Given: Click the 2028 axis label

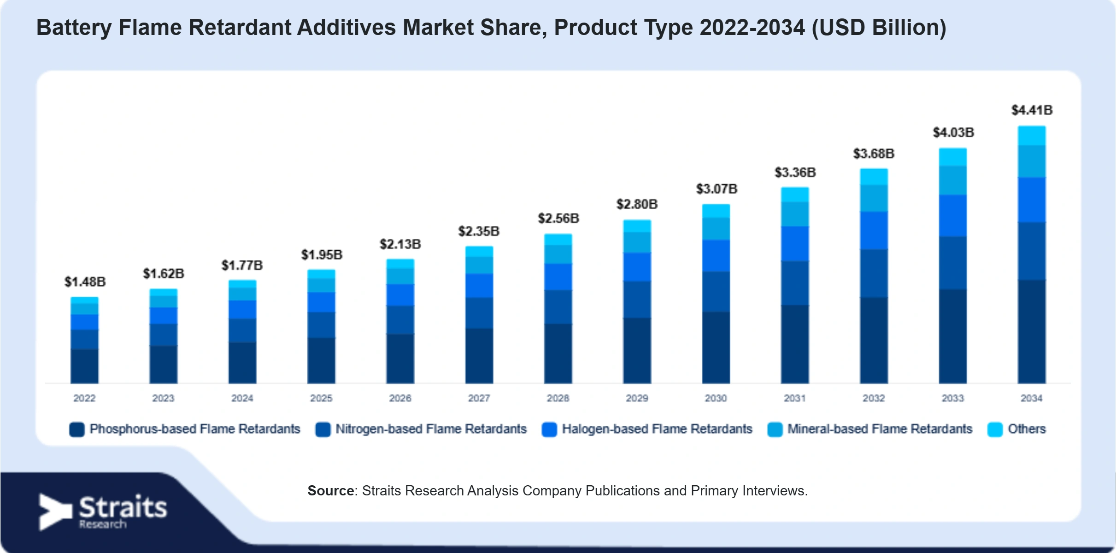Looking at the screenshot, I should (558, 398).
